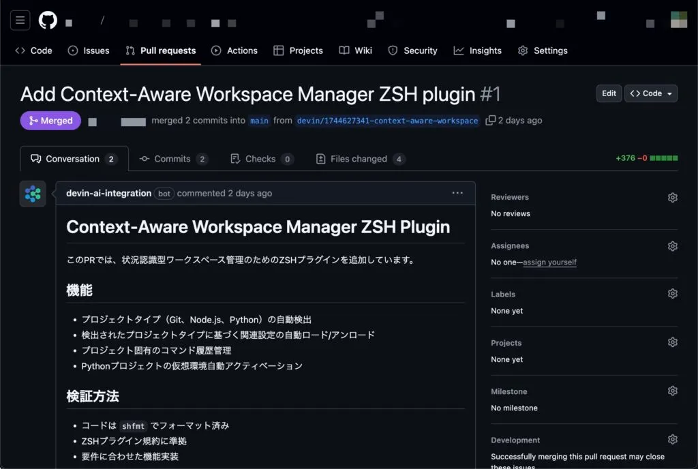Screen dimensions: 698x469
Task: Open the Milestone gear settings
Action: [673, 391]
